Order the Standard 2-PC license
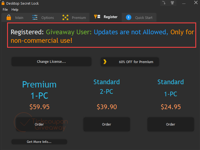The height and width of the screenshot is (150, 200). 106,124
